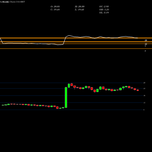Click the price axis label '21'
Image resolution: width=152 pixels, height=152 pixels.
tap(144, 88)
